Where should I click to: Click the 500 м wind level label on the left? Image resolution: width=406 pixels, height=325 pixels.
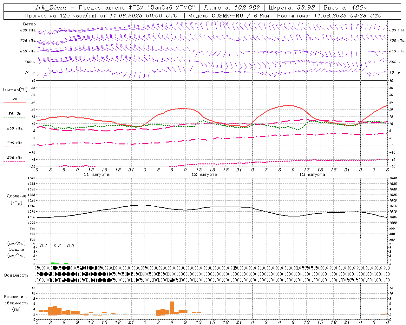coord(29,62)
